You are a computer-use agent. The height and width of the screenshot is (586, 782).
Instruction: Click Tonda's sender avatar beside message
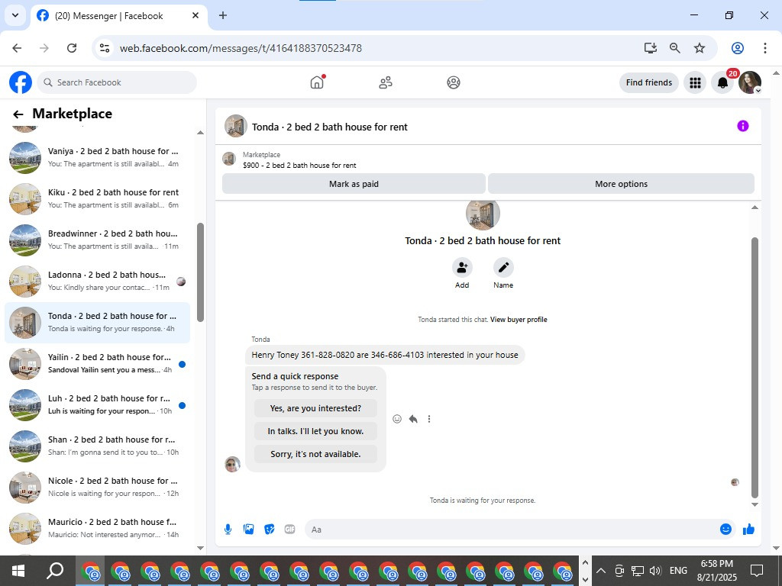tap(232, 464)
